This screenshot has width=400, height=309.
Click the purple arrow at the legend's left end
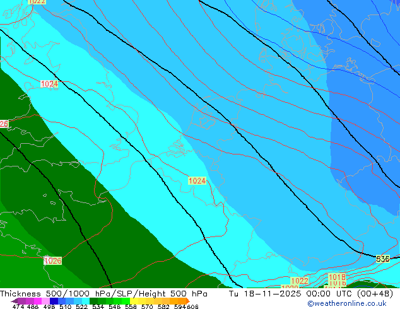tap(14, 301)
